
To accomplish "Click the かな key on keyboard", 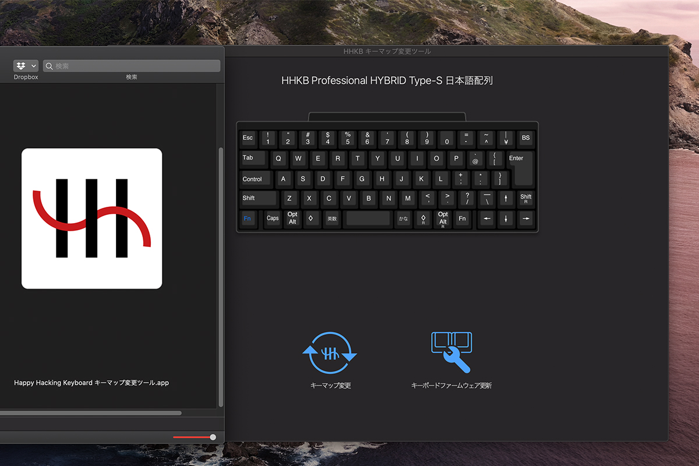I will 403,219.
